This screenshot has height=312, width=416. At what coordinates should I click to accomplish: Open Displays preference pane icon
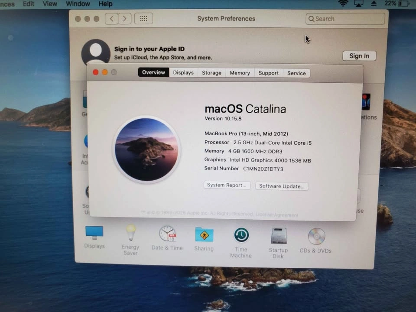tap(94, 232)
